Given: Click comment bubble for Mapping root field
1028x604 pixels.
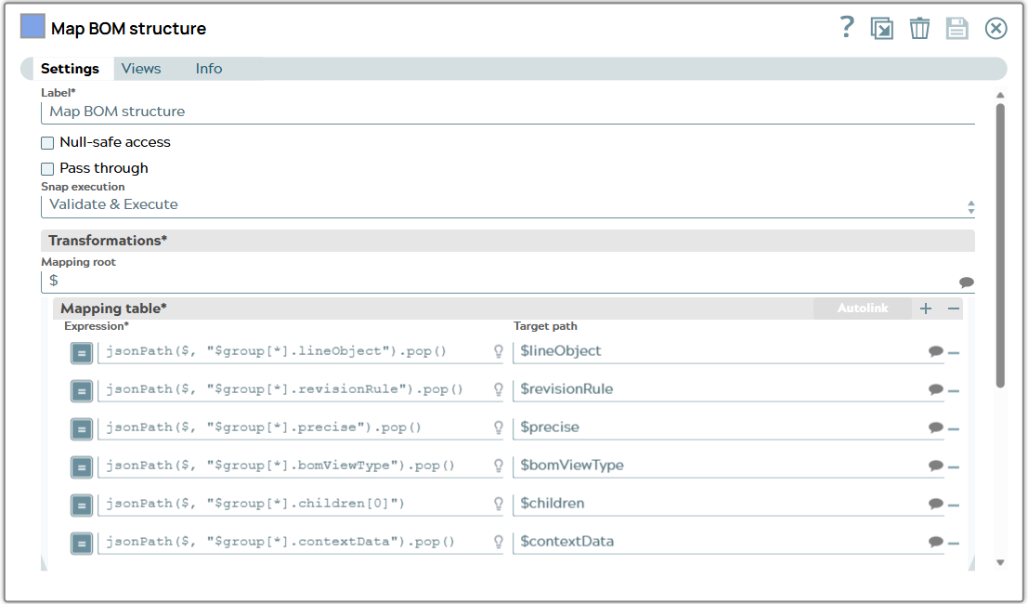Looking at the screenshot, I should pyautogui.click(x=967, y=282).
